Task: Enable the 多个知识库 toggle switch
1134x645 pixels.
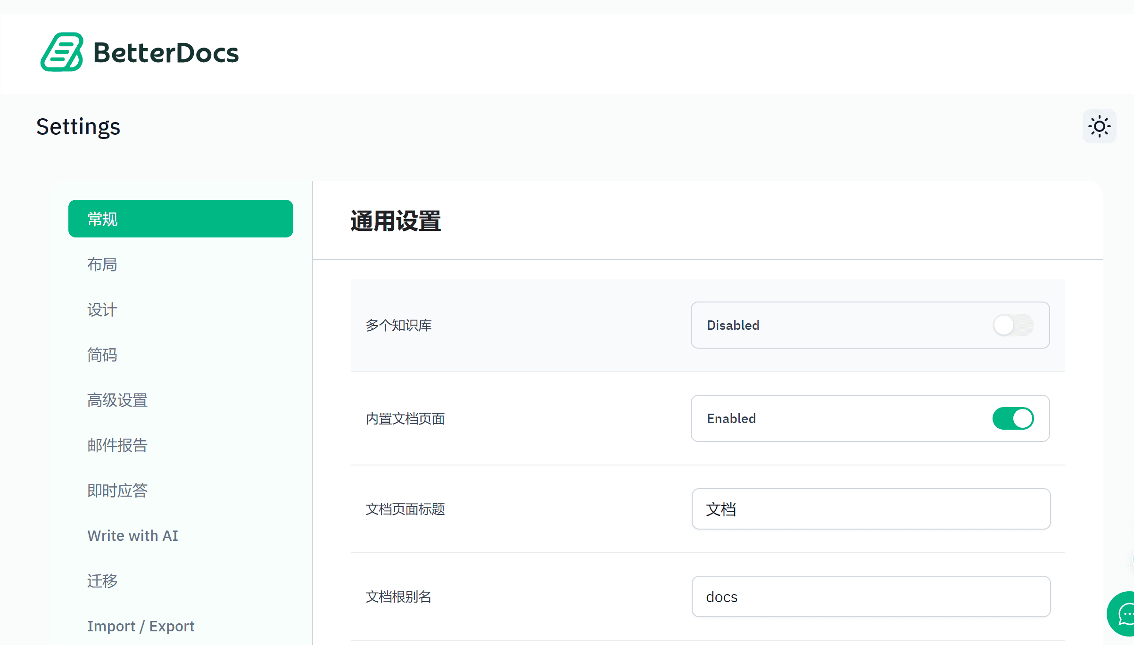Action: (x=1013, y=325)
